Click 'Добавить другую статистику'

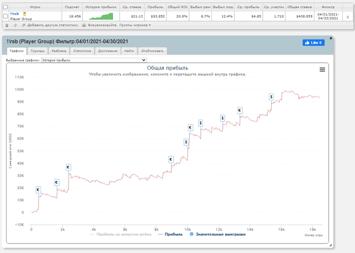[x=50, y=25]
